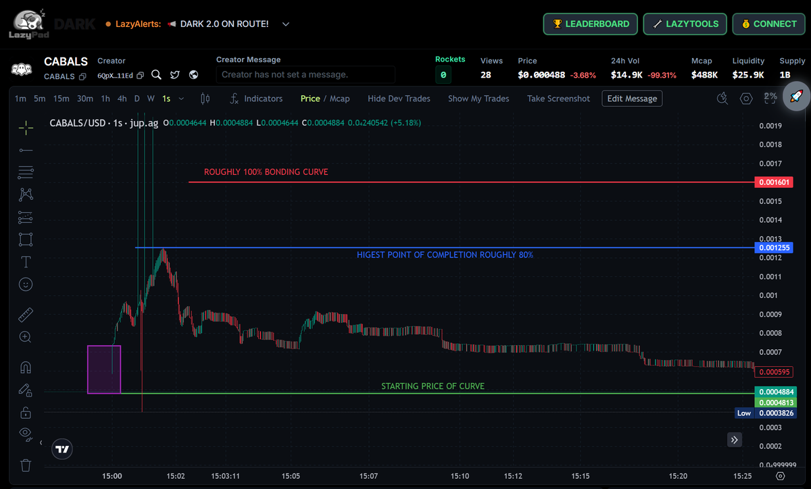The image size is (811, 489).
Task: Select the 1s timeframe
Action: [x=166, y=99]
